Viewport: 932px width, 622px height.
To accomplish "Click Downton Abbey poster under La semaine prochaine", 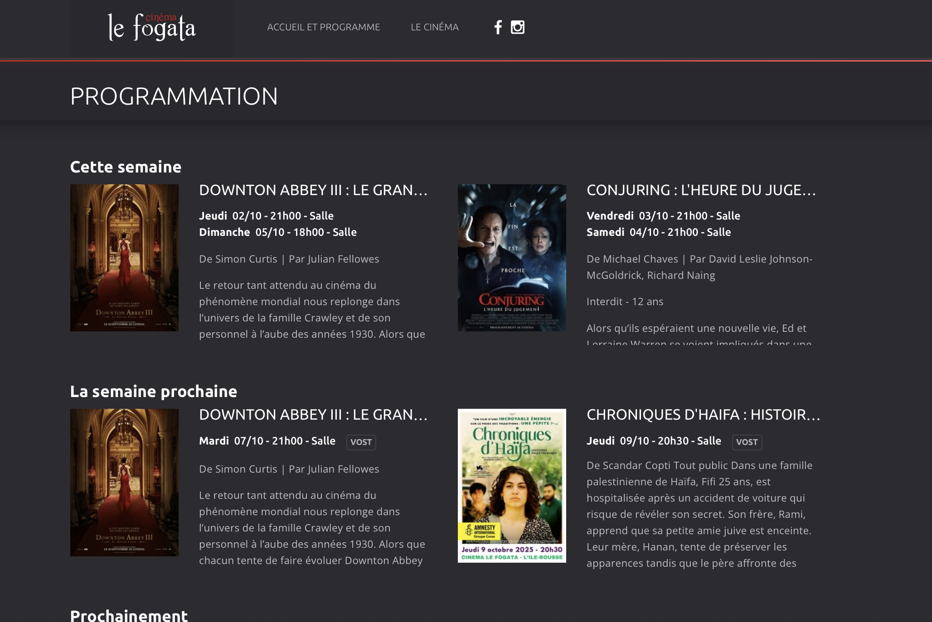I will pyautogui.click(x=124, y=482).
